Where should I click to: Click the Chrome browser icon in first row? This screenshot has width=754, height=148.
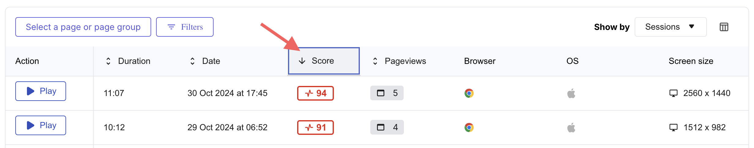[469, 93]
